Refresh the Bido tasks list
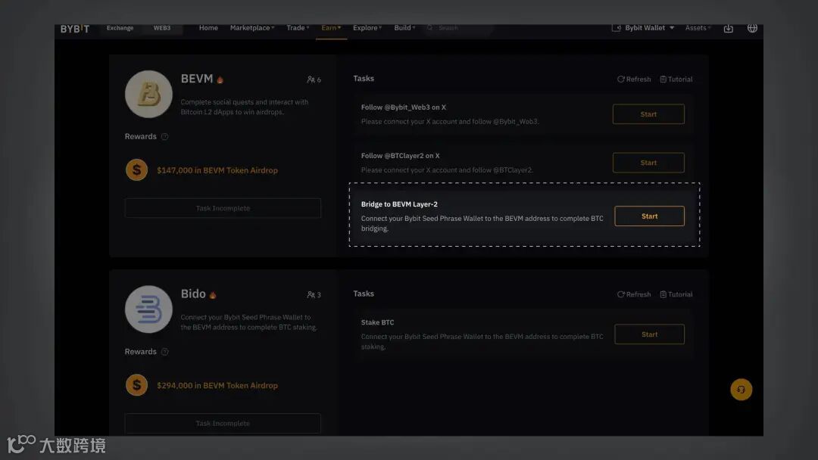The image size is (818, 460). (x=634, y=294)
